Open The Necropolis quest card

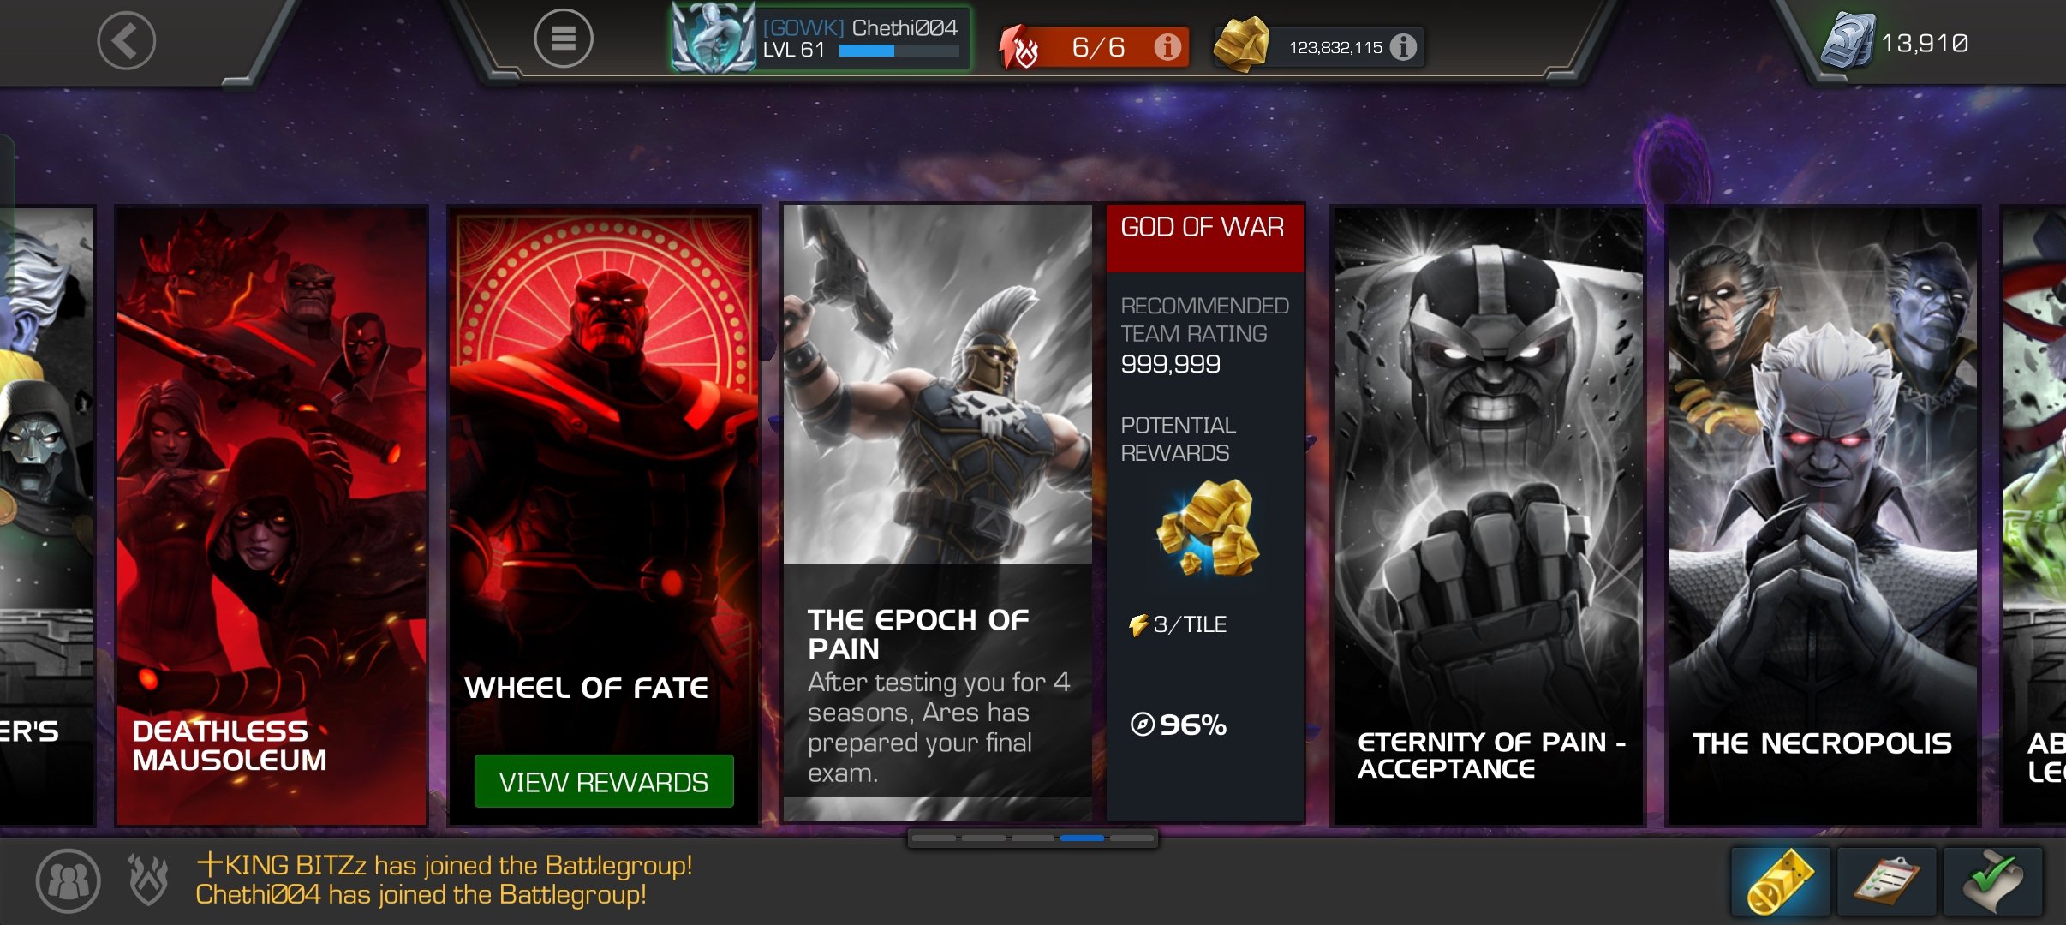(1823, 516)
